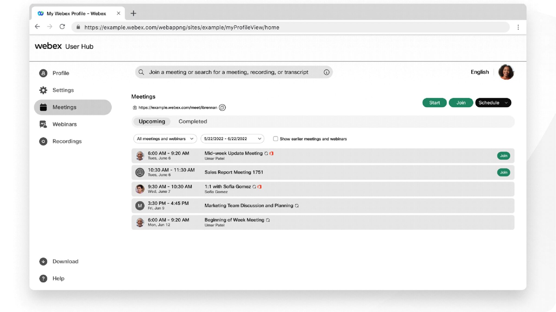Open Settings via the gear icon
Image resolution: width=556 pixels, height=312 pixels.
click(43, 90)
